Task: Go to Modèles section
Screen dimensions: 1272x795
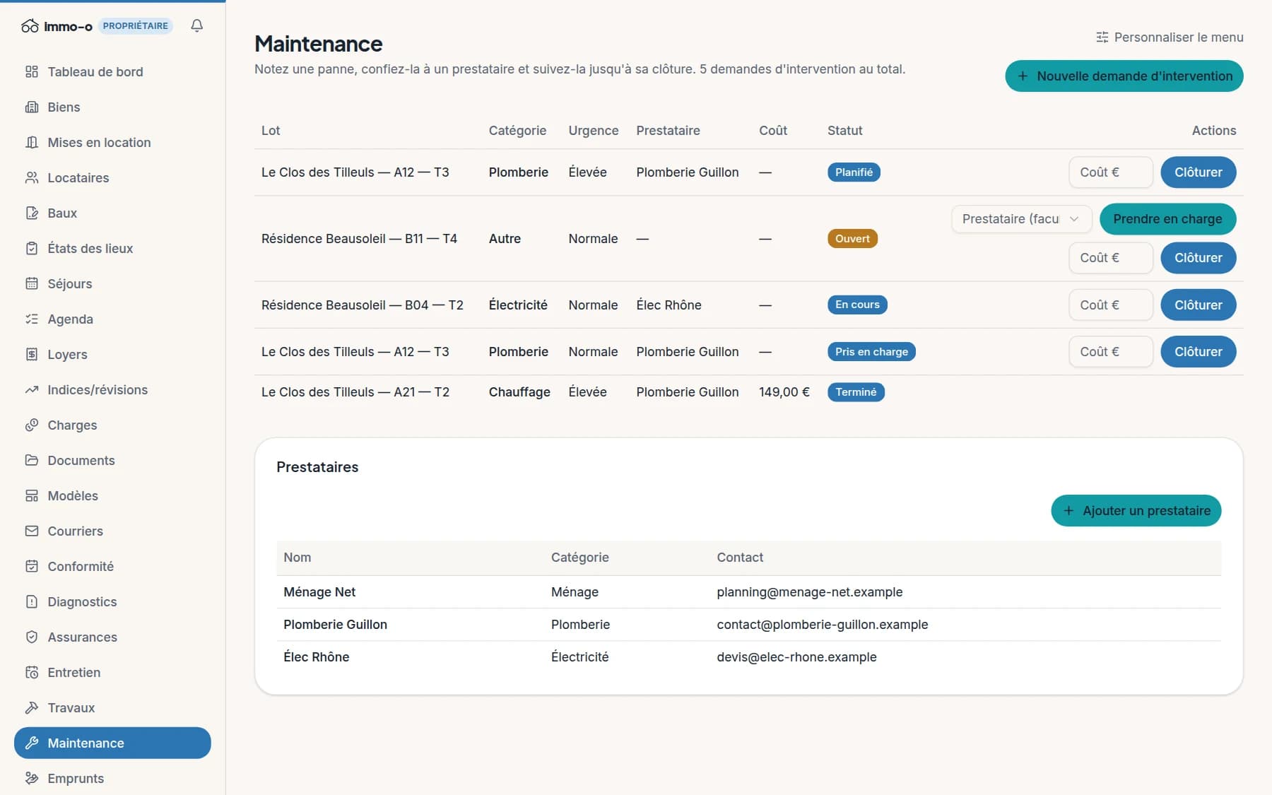Action: [112, 495]
